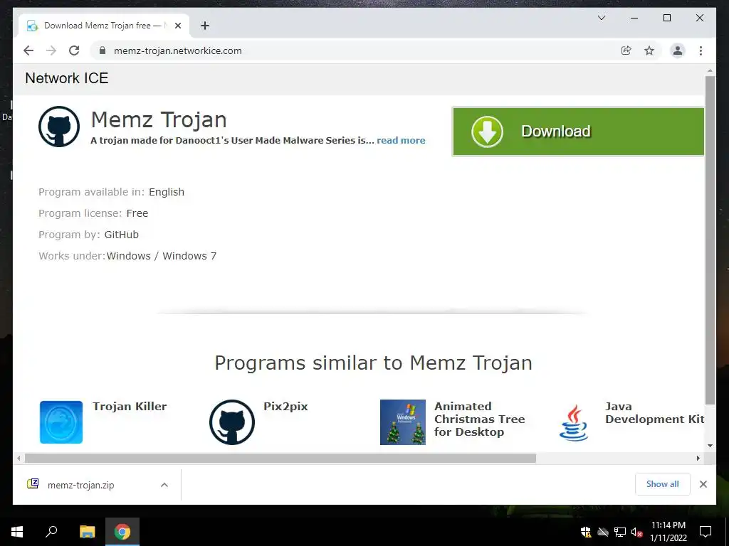This screenshot has width=729, height=546.
Task: Click the padlock site info icon
Action: point(103,50)
